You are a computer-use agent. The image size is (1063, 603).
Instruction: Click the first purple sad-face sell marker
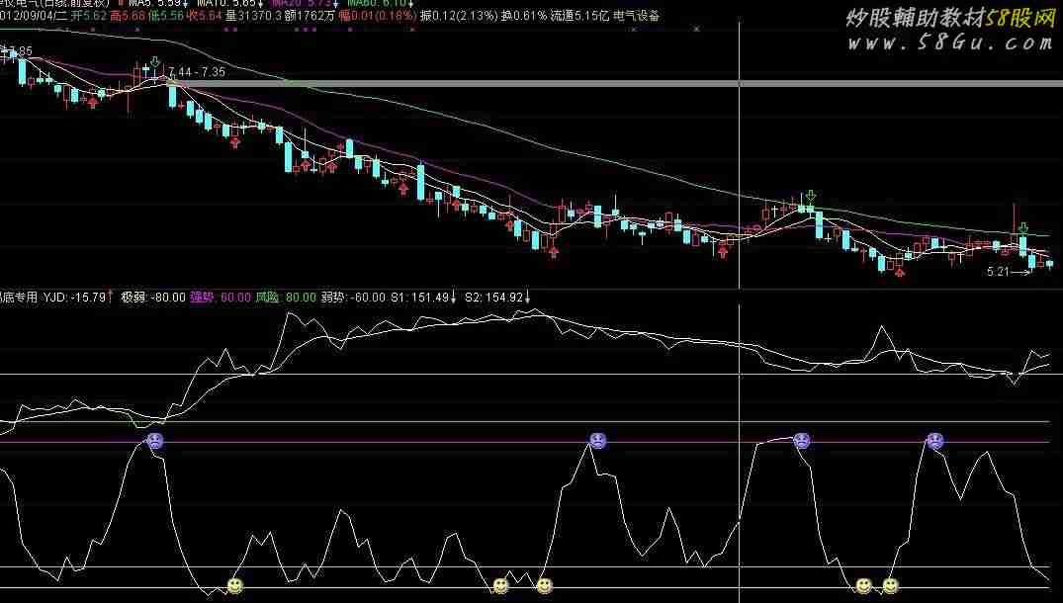click(x=155, y=440)
